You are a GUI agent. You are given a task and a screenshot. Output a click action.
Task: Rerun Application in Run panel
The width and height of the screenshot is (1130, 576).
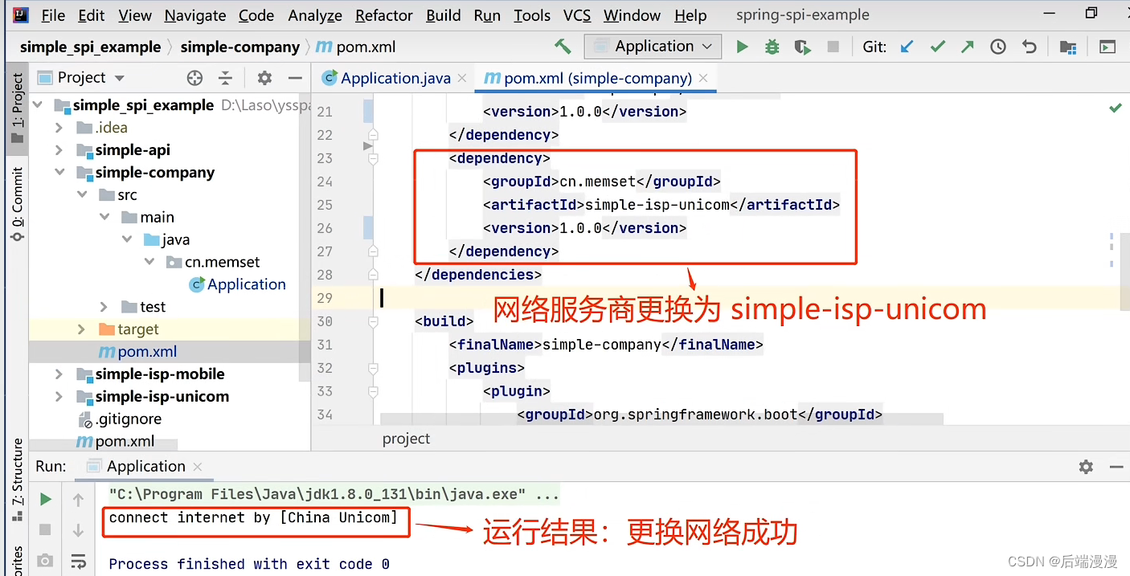[46, 499]
